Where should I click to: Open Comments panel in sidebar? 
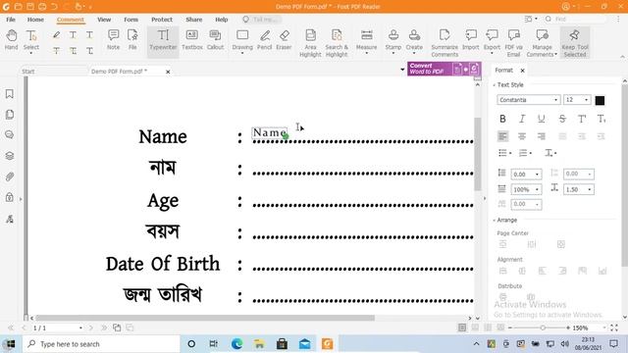pyautogui.click(x=10, y=135)
